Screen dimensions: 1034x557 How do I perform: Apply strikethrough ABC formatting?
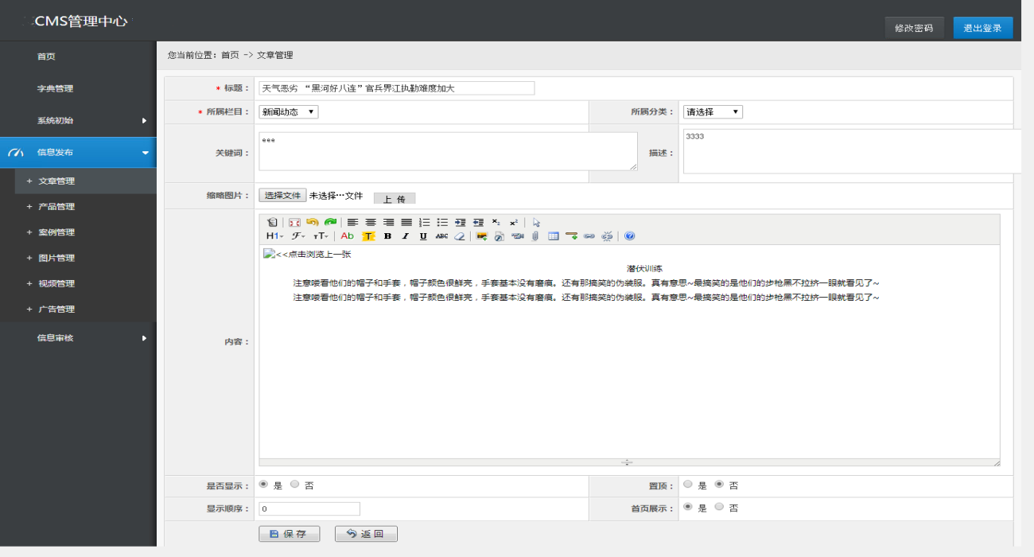click(x=441, y=236)
